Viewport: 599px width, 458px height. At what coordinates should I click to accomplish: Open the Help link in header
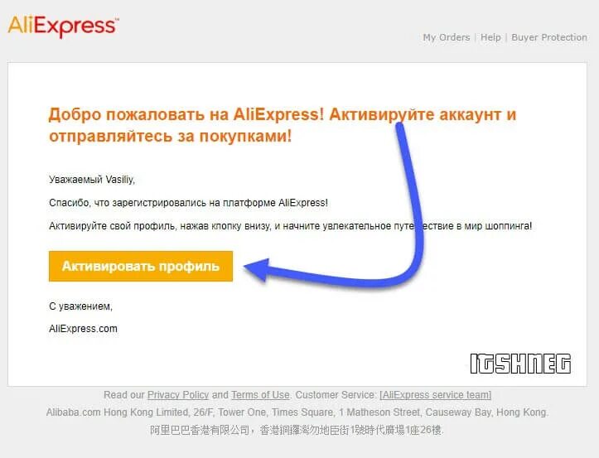tap(490, 37)
